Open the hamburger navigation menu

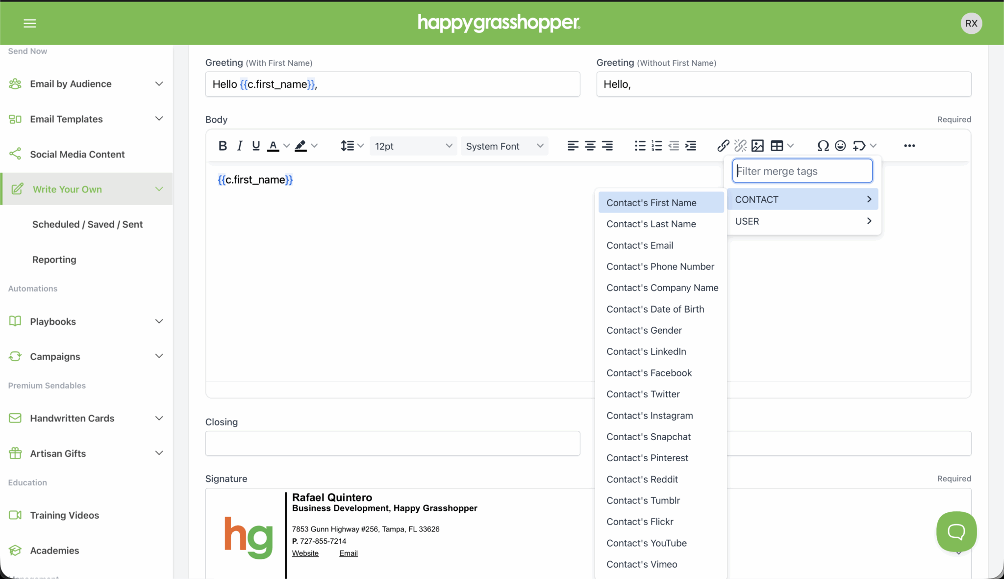pos(30,23)
